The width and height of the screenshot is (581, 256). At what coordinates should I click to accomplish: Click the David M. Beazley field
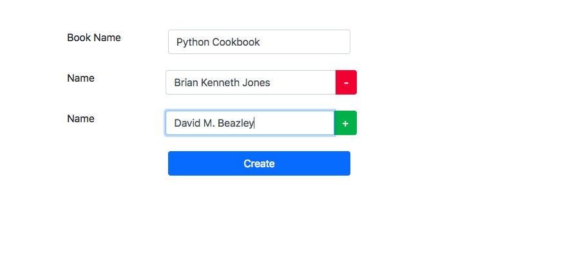(x=250, y=123)
